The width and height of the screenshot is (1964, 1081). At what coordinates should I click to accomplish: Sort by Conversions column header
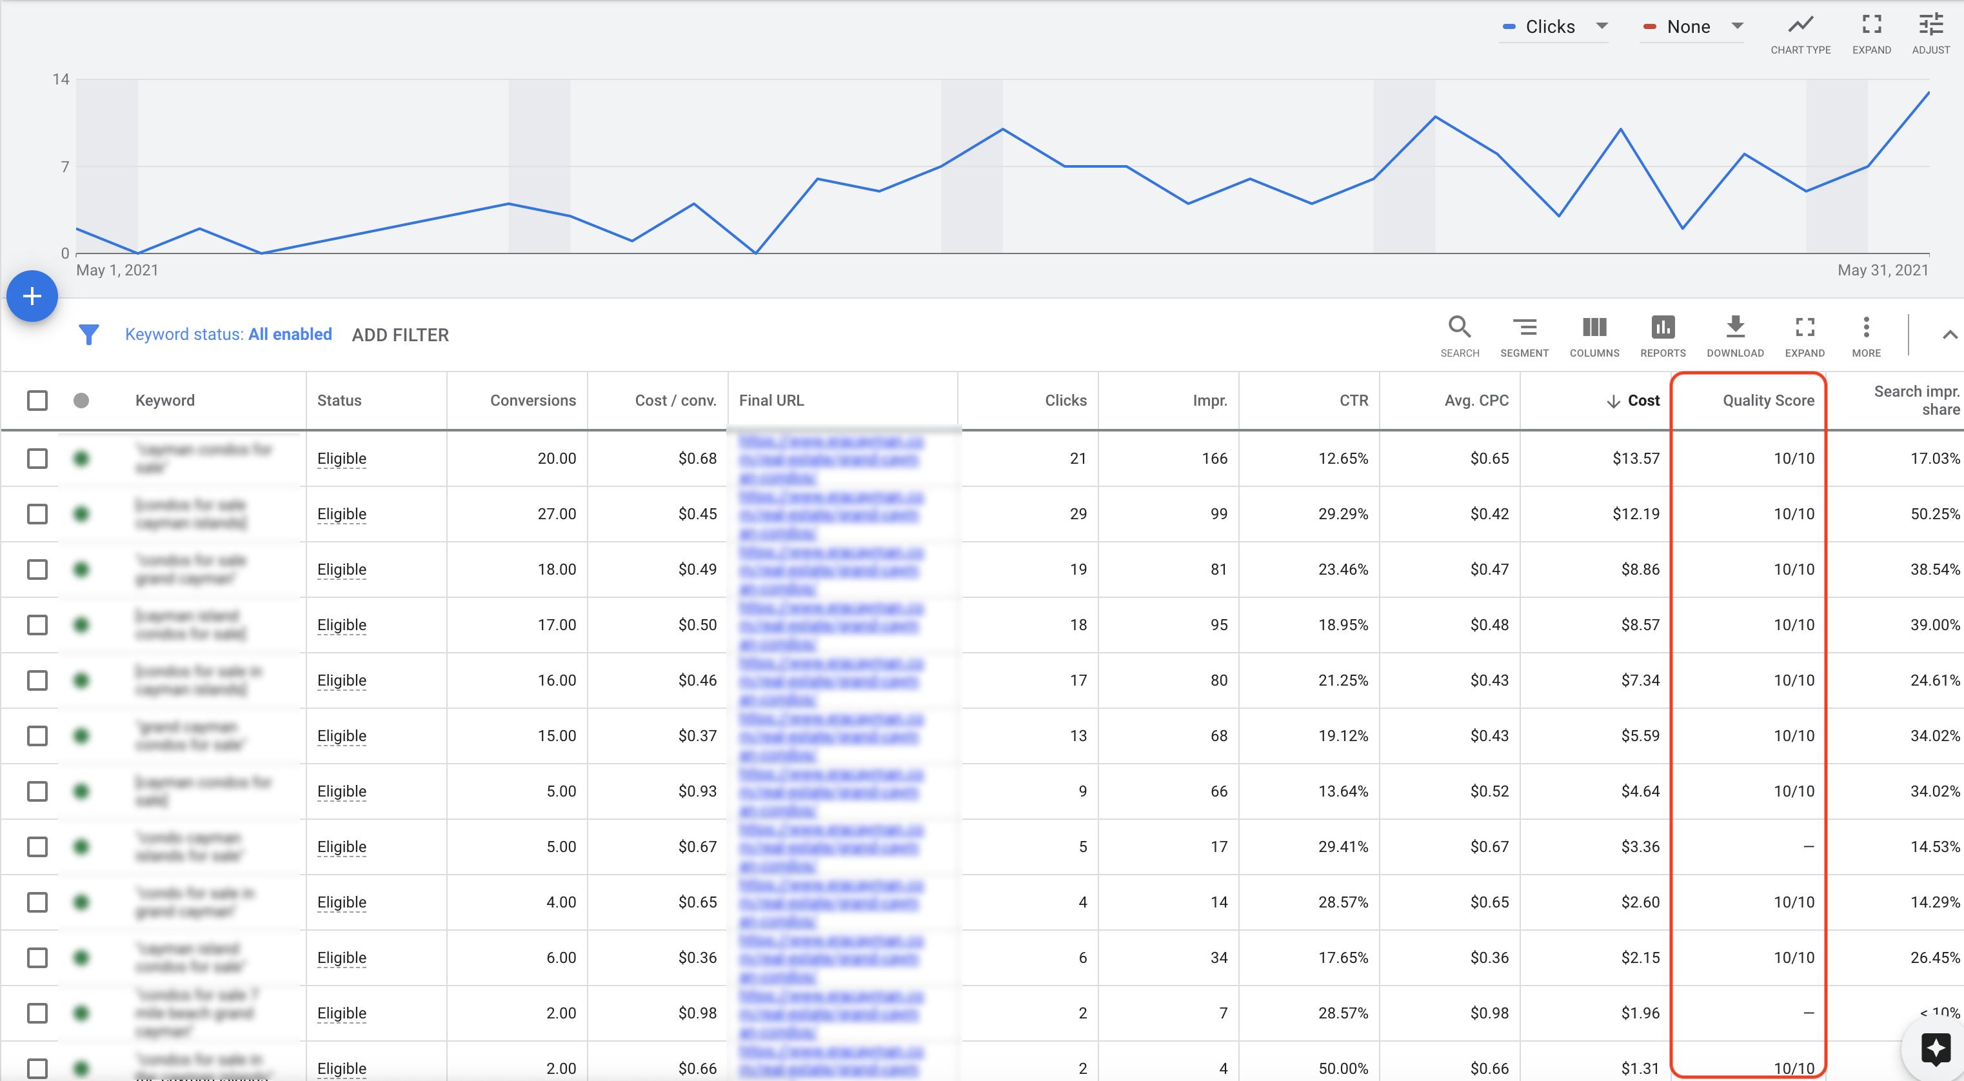[533, 401]
